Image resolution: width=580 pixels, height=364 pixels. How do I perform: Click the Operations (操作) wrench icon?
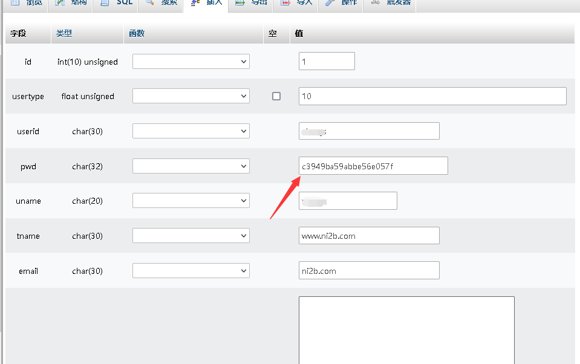click(x=330, y=2)
